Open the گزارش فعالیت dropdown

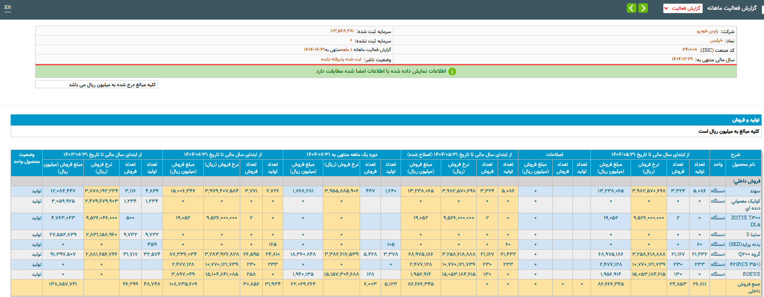[x=683, y=8]
